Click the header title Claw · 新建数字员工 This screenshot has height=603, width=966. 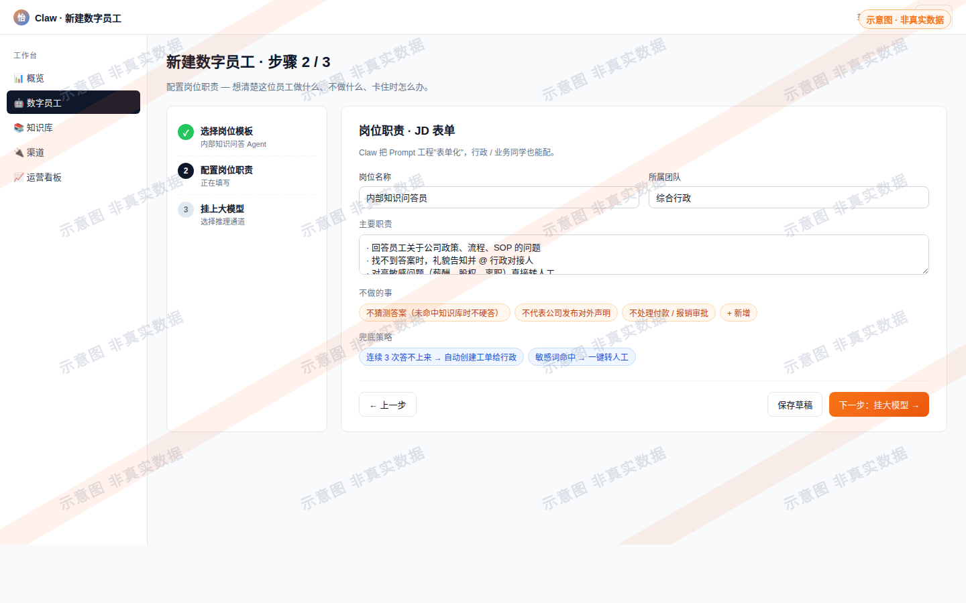pos(78,18)
